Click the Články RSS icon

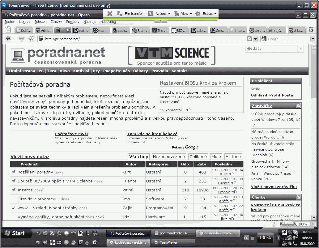(298, 197)
